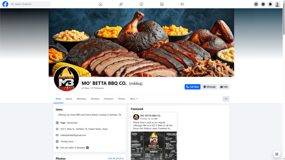Like the MO' BETTA BBQ page
The width and height of the screenshot is (285, 160).
(224, 87)
